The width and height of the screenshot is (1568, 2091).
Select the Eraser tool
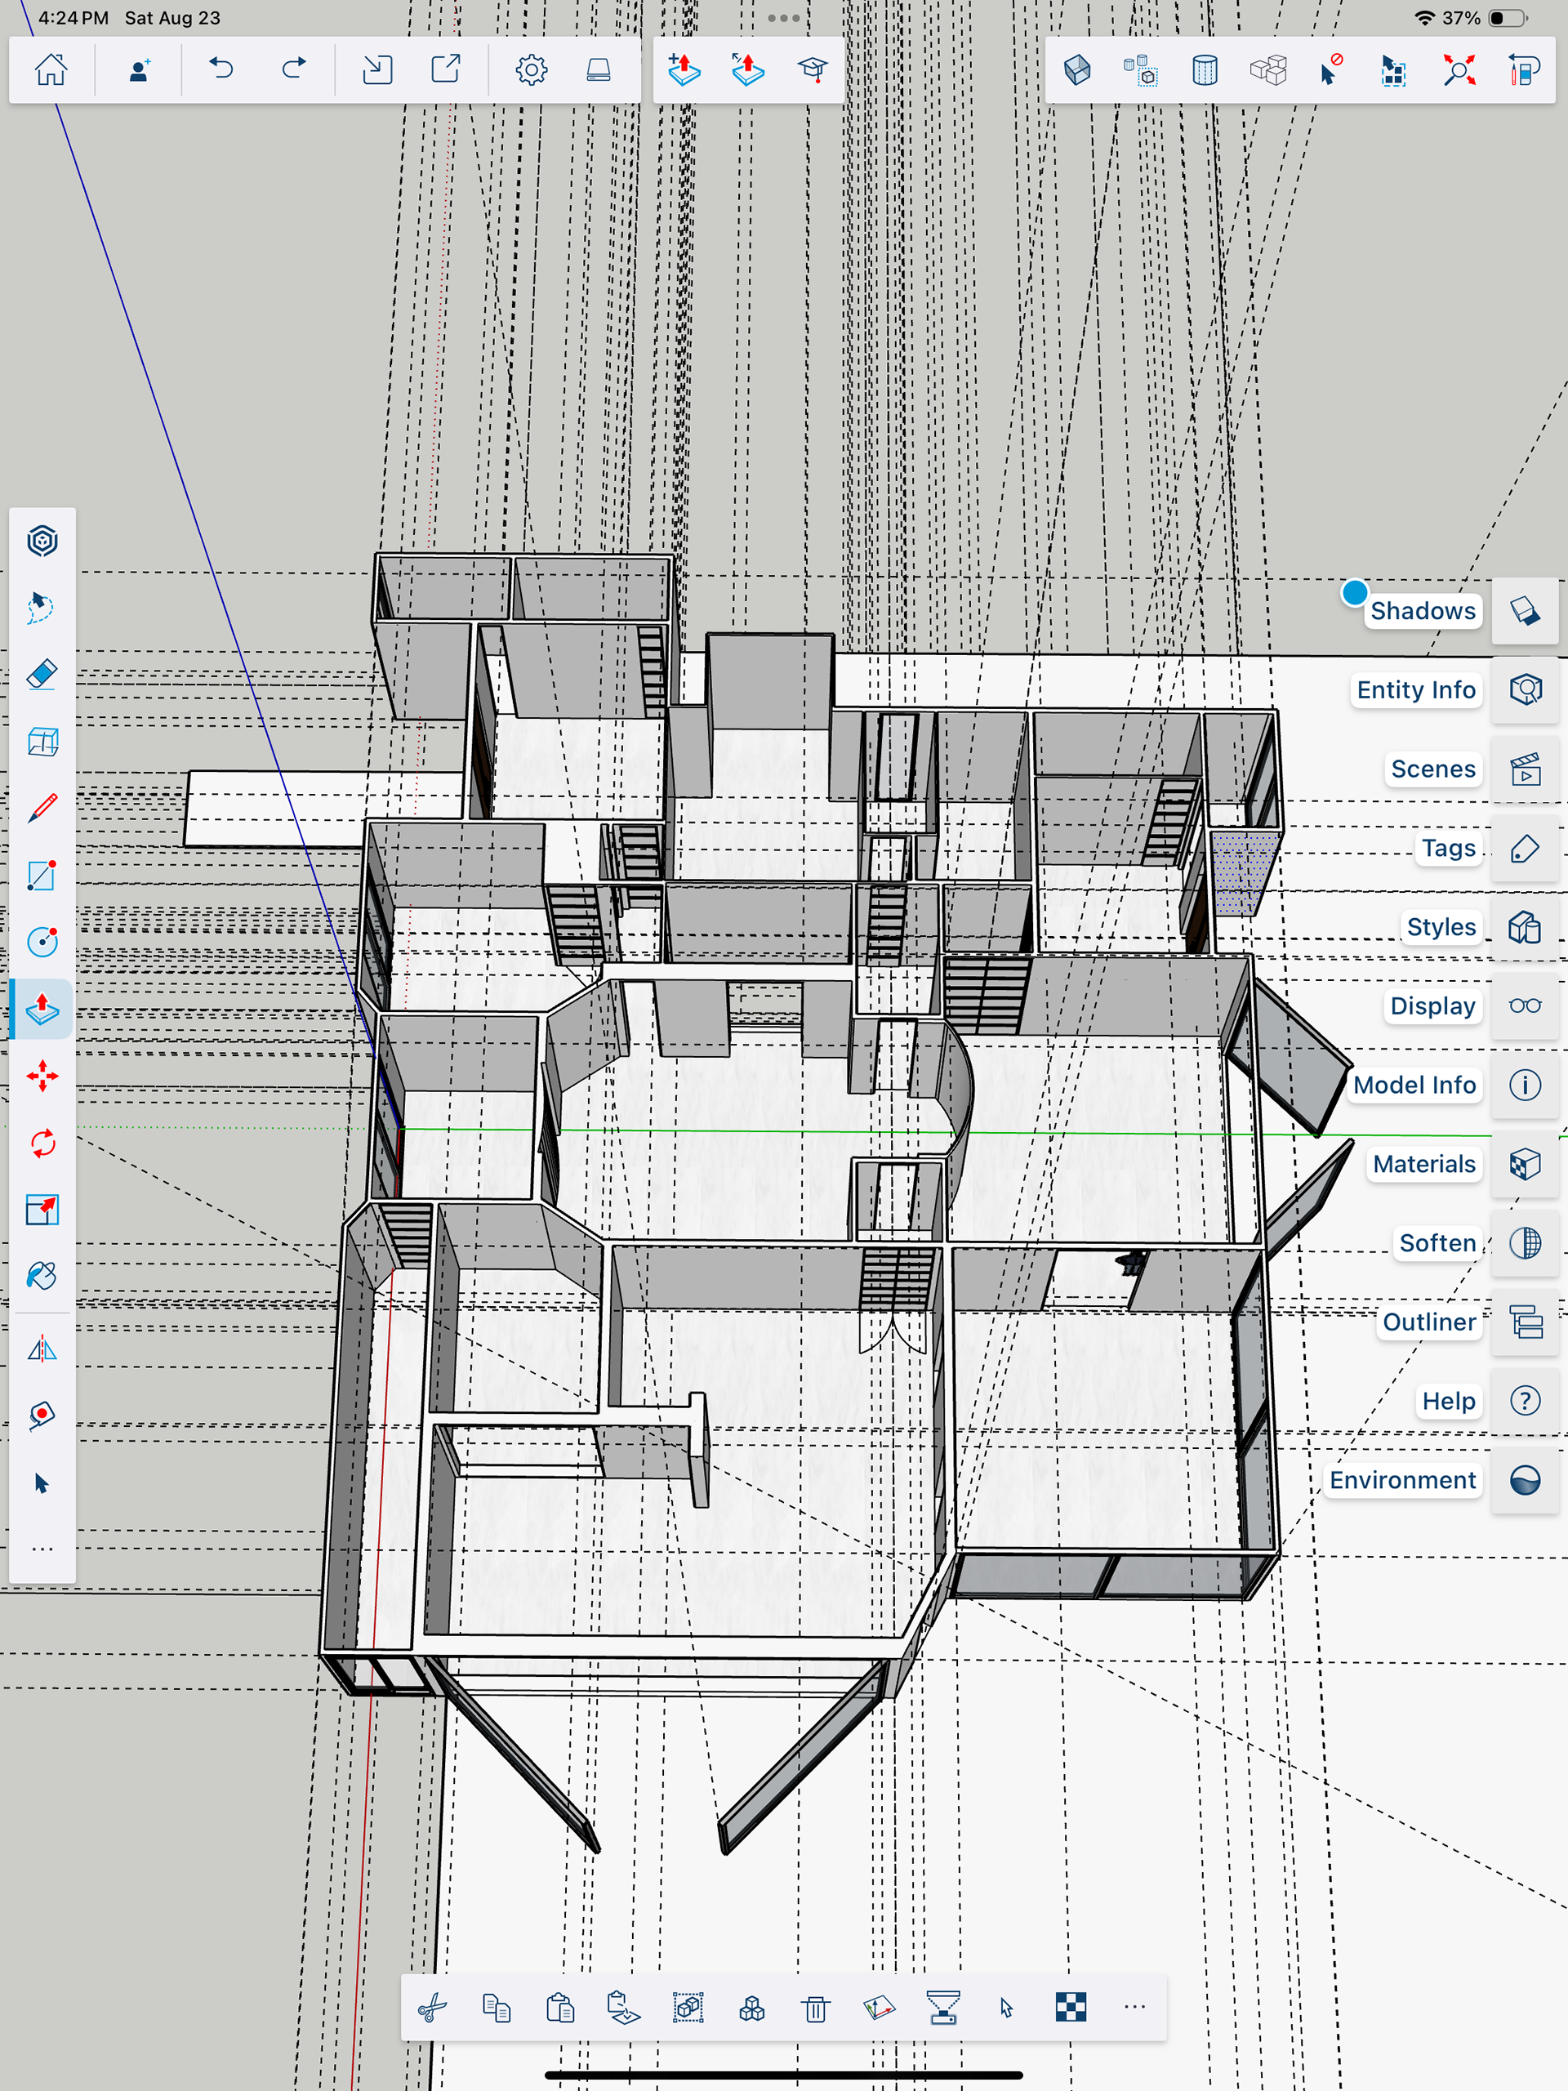[x=42, y=674]
